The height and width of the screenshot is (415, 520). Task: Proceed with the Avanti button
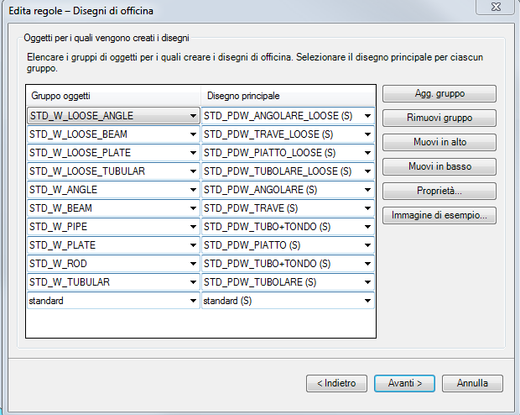[404, 383]
